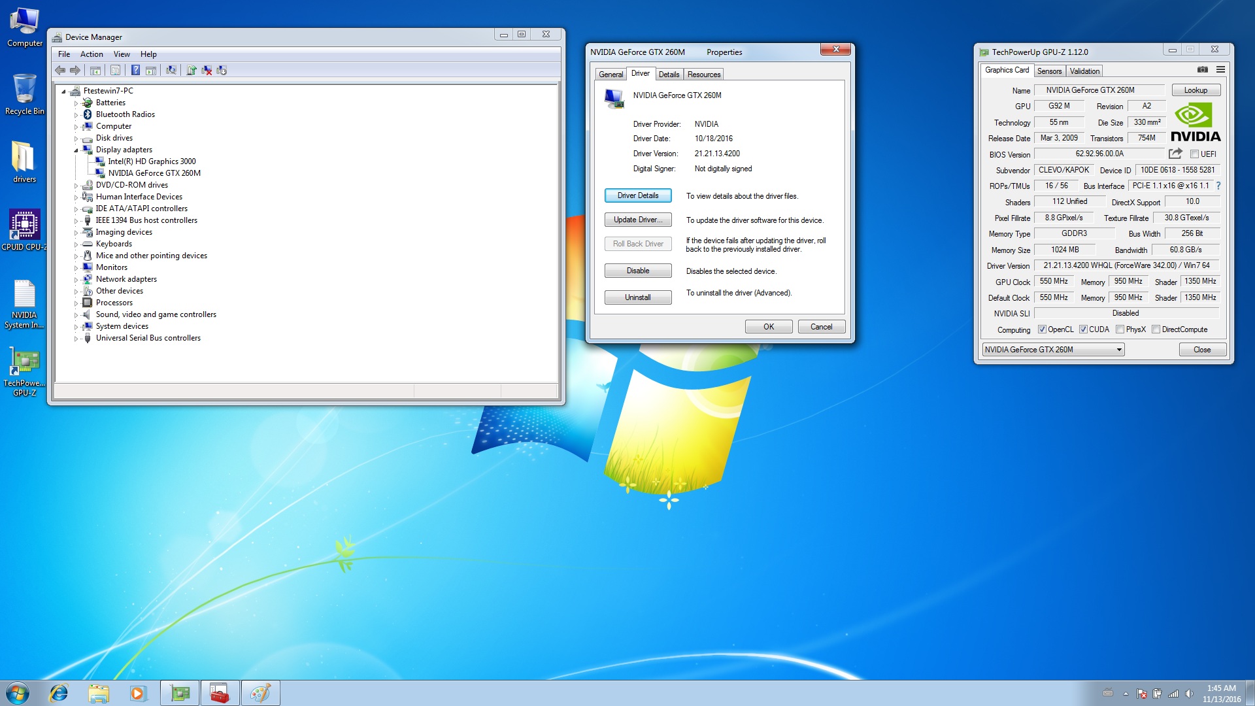Expand the Network adapters tree node
The height and width of the screenshot is (706, 1255).
click(76, 280)
